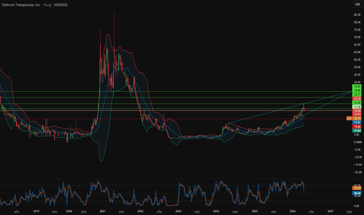The width and height of the screenshot is (364, 215).
Task: Click the -20.00 price axis tick
Action: (357, 172)
